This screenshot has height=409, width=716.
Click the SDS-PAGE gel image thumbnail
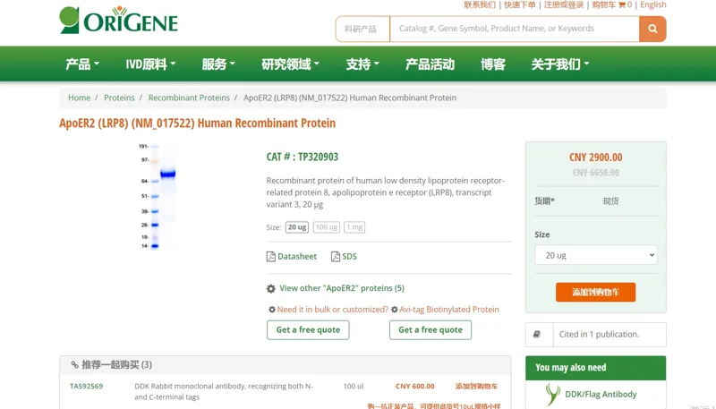pyautogui.click(x=157, y=196)
